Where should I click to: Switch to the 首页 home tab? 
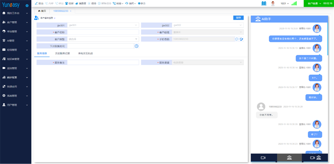[x=42, y=11]
